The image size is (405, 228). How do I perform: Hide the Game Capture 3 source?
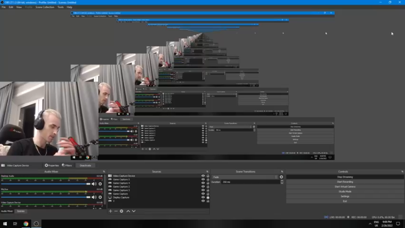click(x=203, y=191)
